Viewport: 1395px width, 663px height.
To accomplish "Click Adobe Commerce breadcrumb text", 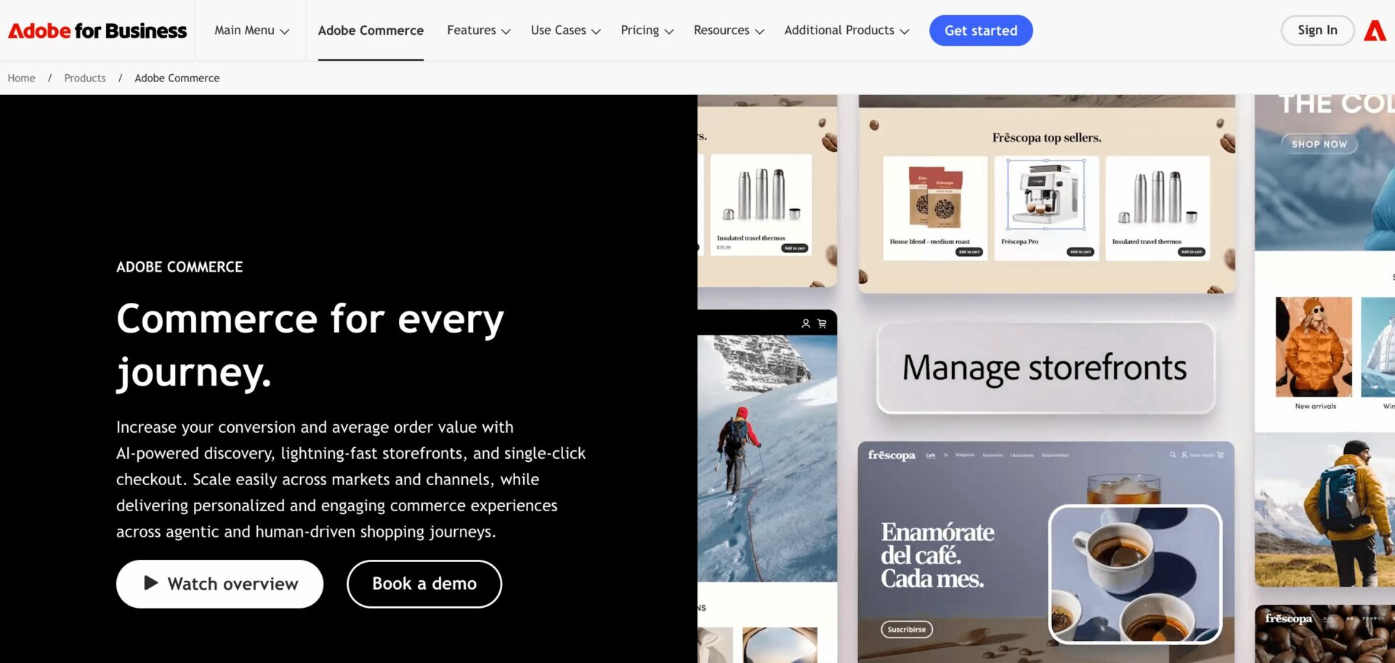I will 177,78.
